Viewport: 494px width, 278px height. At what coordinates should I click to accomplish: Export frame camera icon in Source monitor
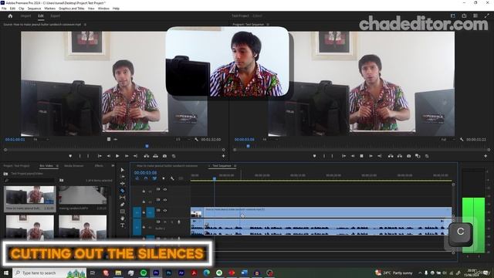[164, 156]
